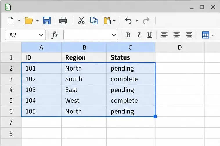Select column D header
Image resolution: width=220 pixels, height=146 pixels.
coord(180,47)
